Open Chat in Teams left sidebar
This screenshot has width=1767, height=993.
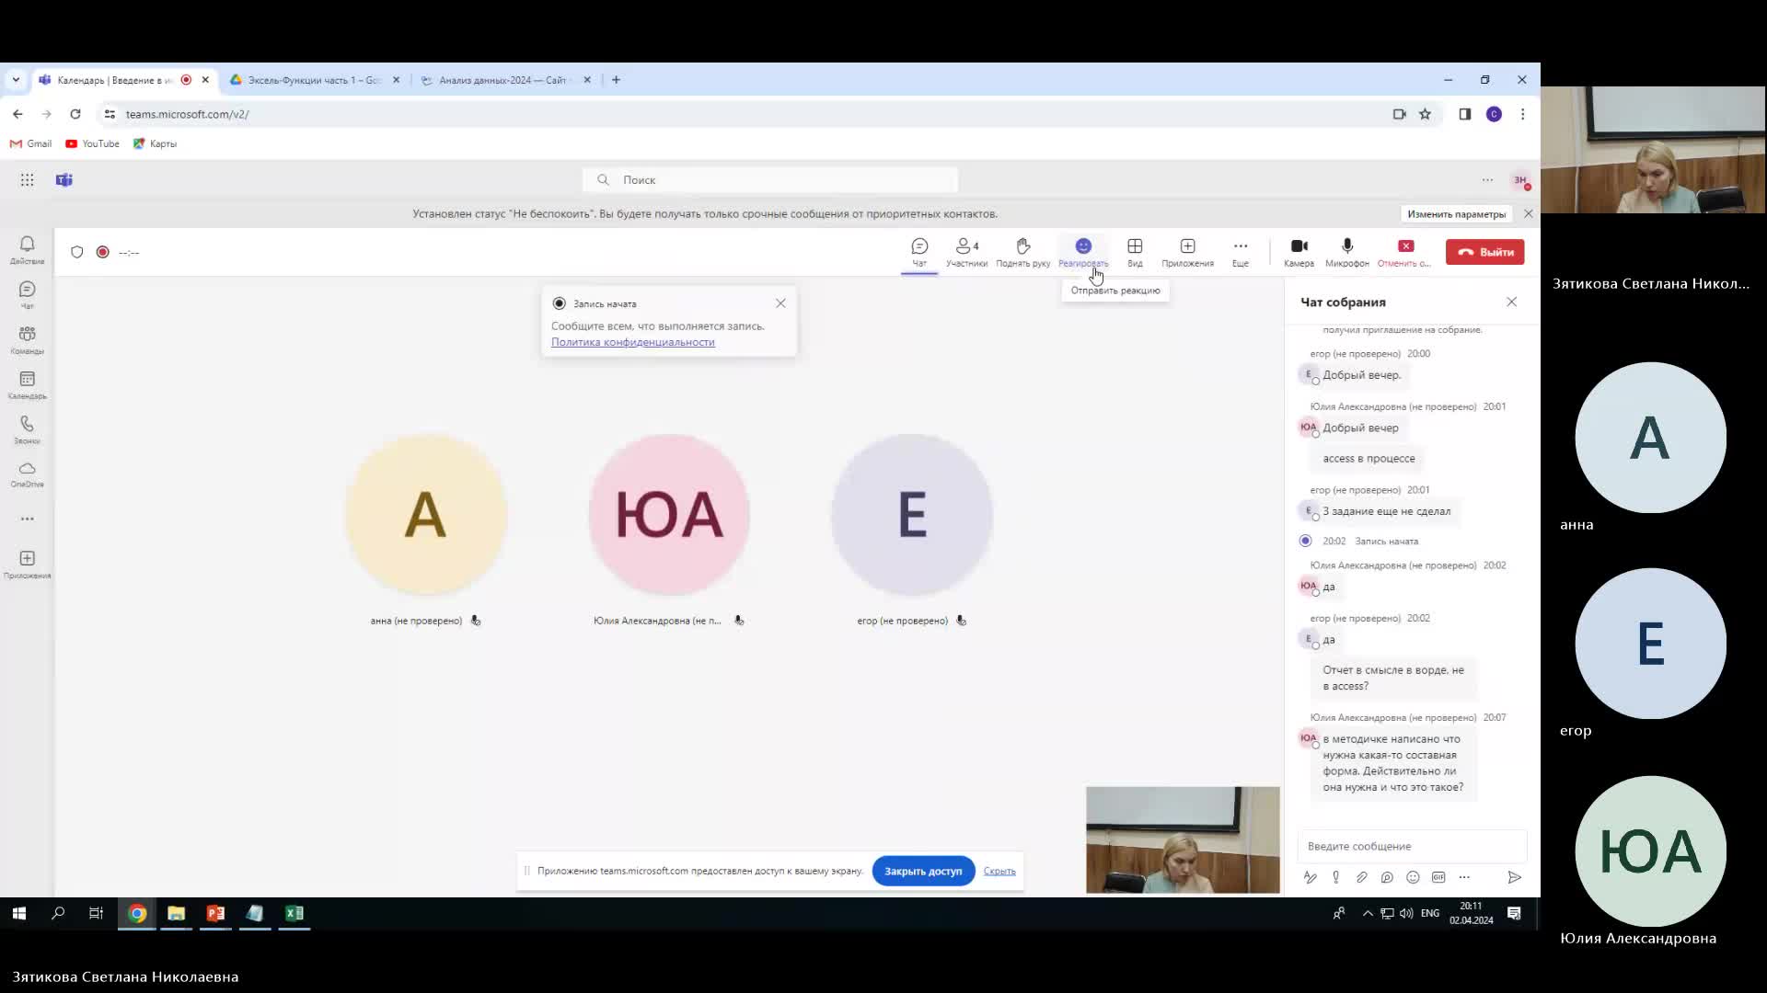[x=27, y=294]
